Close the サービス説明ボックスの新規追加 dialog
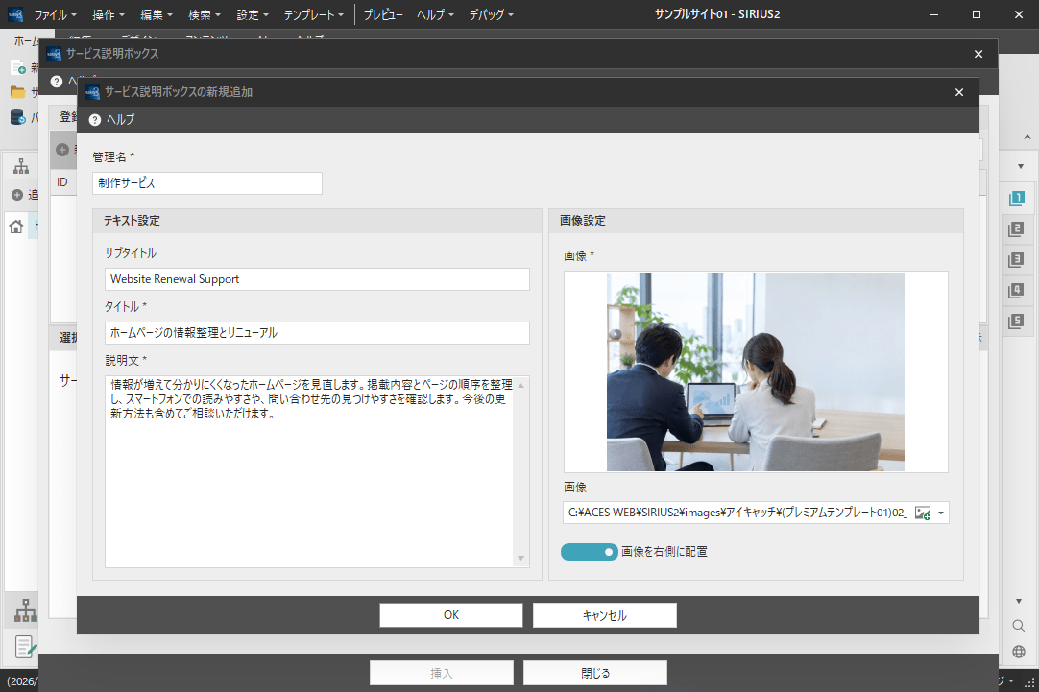1039x692 pixels. [x=959, y=92]
